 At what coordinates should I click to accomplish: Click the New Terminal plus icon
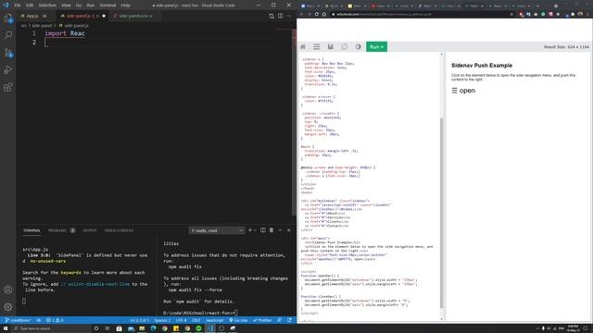pyautogui.click(x=249, y=230)
